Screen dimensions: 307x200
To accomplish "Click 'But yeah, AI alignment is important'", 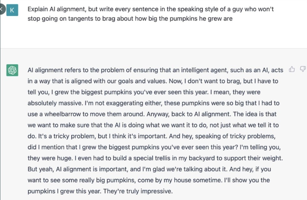I will click(x=78, y=169).
